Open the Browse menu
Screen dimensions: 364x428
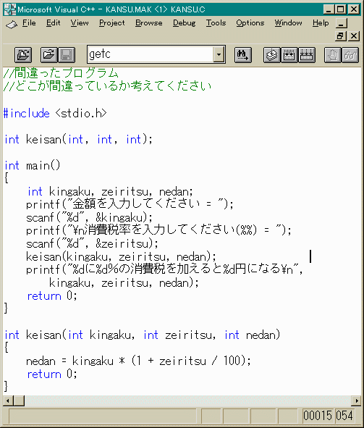[149, 22]
